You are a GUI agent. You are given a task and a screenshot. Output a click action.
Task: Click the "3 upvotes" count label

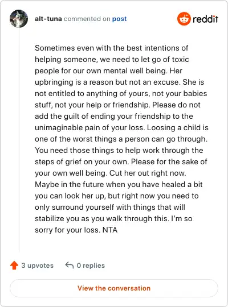[37, 265]
